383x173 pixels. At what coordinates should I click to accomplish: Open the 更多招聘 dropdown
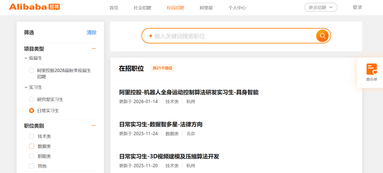coord(321,7)
